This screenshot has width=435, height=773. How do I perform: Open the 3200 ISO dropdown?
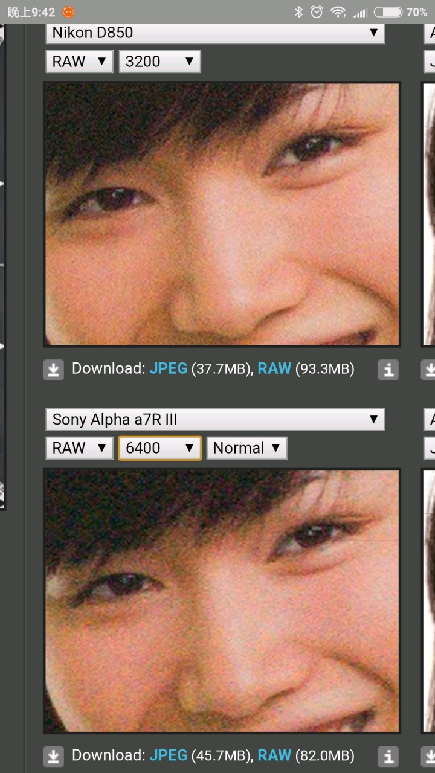tap(159, 62)
